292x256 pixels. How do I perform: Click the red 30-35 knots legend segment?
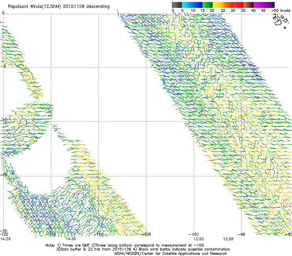point(238,5)
